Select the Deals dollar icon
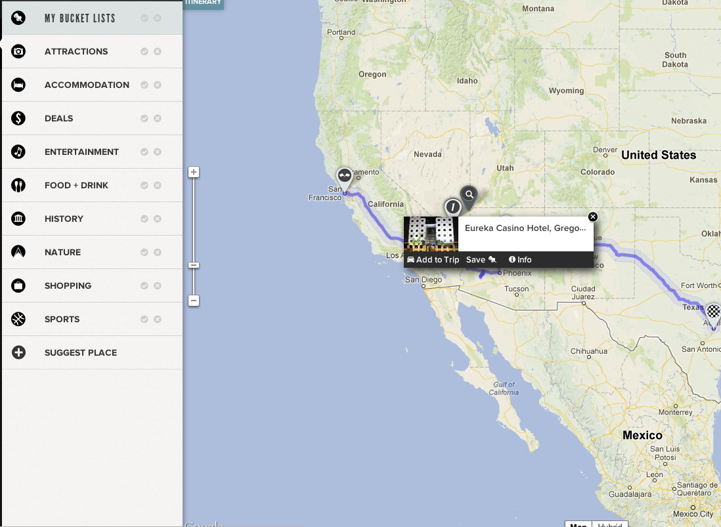 [18, 118]
